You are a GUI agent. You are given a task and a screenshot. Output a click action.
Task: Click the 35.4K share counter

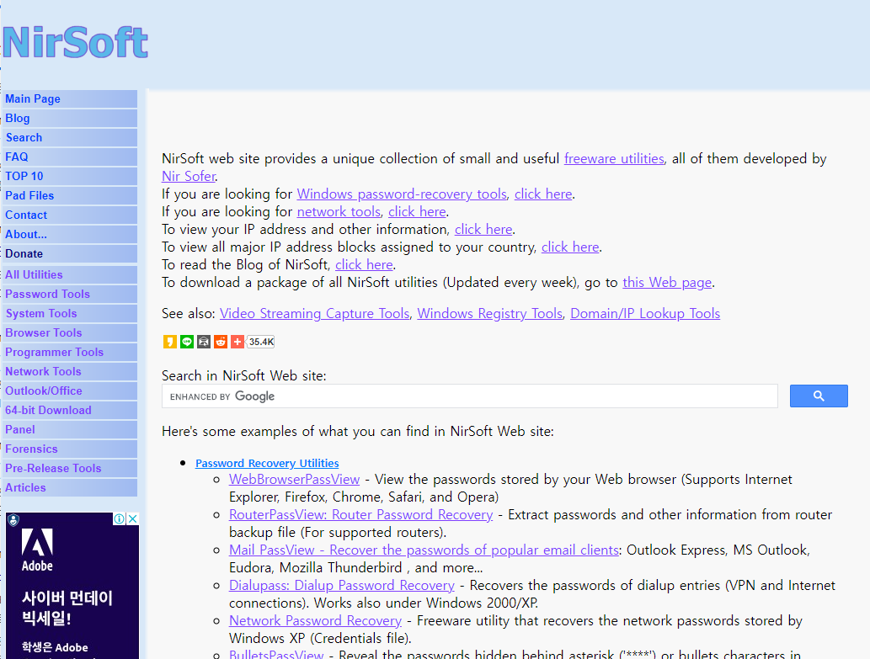point(261,342)
